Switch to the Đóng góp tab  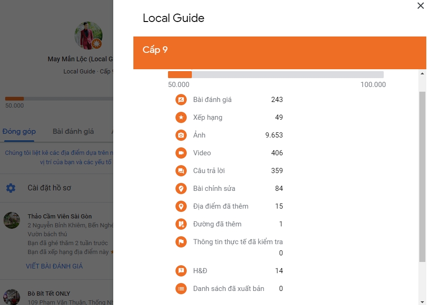(x=19, y=131)
